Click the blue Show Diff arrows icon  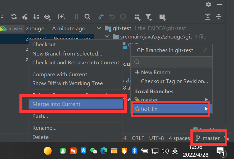pos(101,17)
